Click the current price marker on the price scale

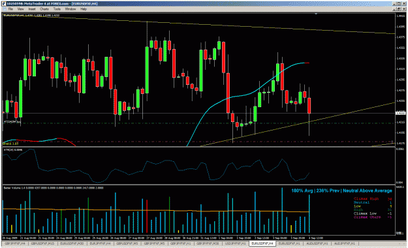(x=400, y=113)
